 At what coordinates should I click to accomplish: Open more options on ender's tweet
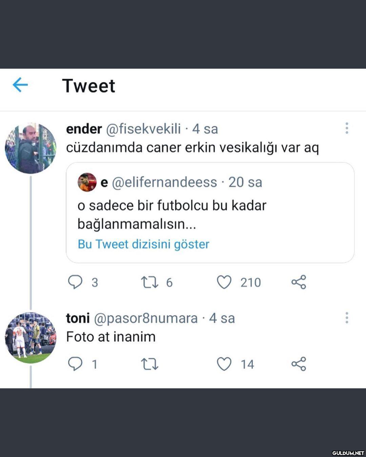click(x=347, y=128)
